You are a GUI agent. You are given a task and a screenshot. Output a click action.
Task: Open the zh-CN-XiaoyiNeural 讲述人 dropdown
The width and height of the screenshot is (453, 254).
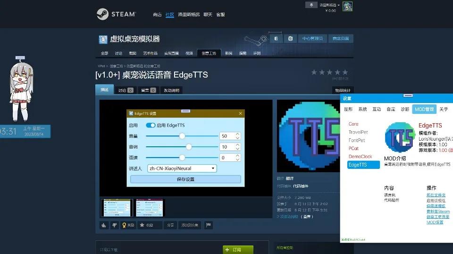182,168
